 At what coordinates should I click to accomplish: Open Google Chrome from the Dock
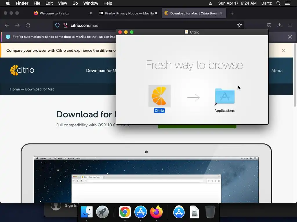click(125, 212)
